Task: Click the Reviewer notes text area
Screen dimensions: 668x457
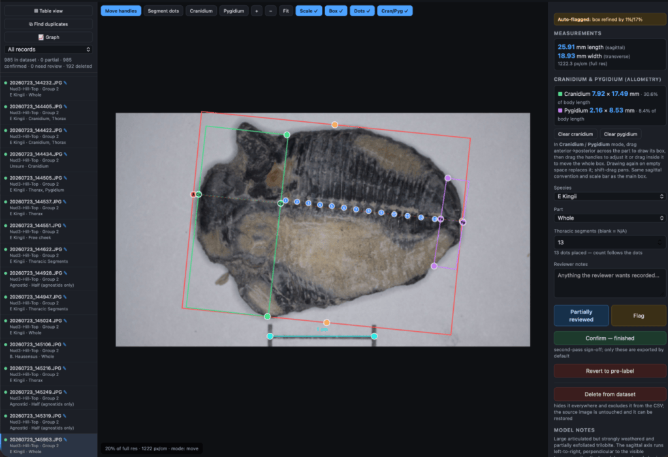Action: tap(610, 284)
